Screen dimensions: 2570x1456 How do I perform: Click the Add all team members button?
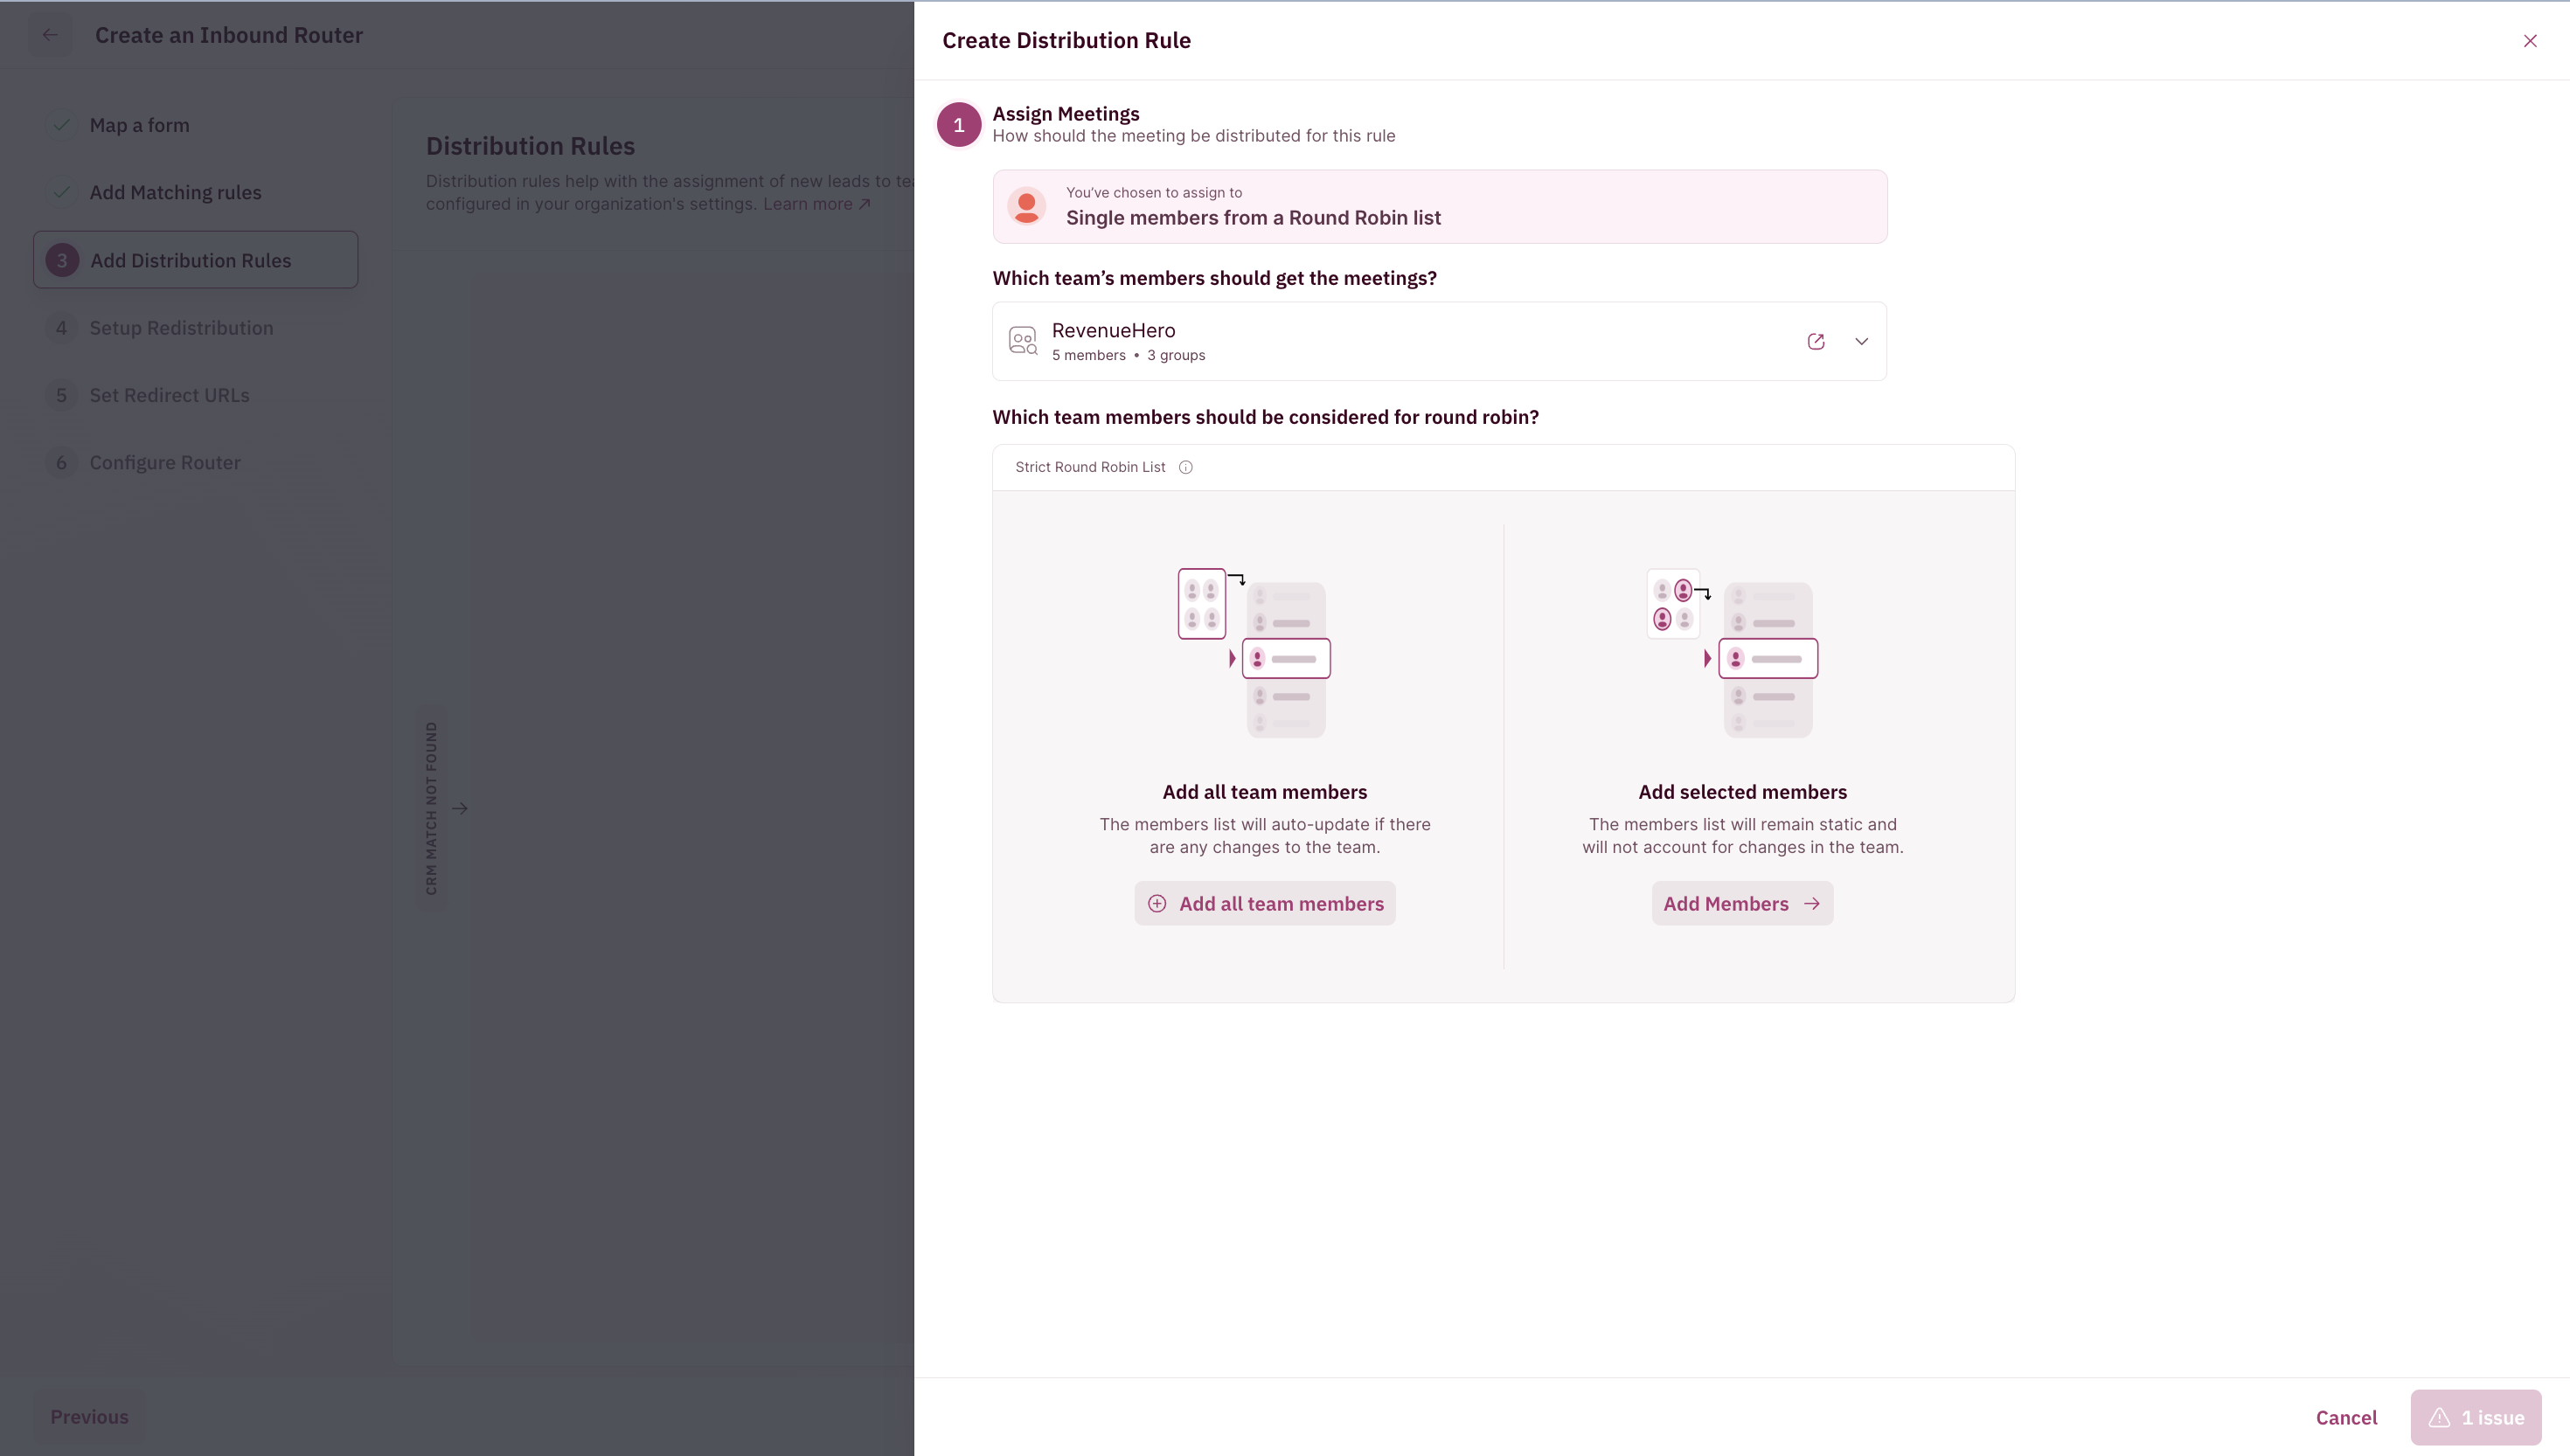pos(1264,903)
